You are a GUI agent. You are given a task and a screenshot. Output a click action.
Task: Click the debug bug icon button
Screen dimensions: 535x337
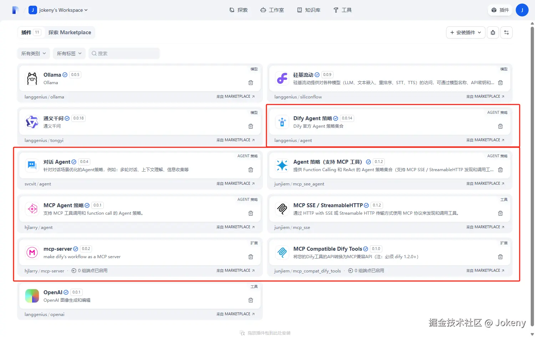point(493,32)
